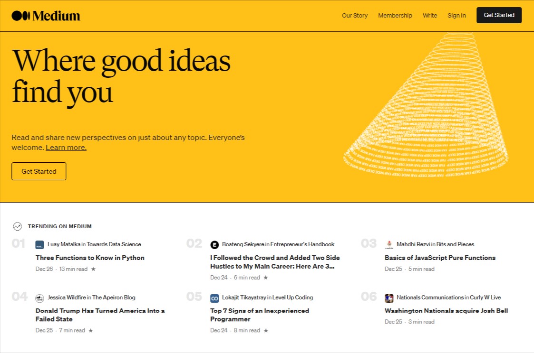
Task: Visit Towards Data Science publication link
Action: pos(114,244)
